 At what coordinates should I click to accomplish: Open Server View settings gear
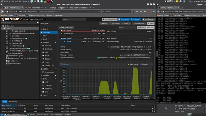coord(38,23)
